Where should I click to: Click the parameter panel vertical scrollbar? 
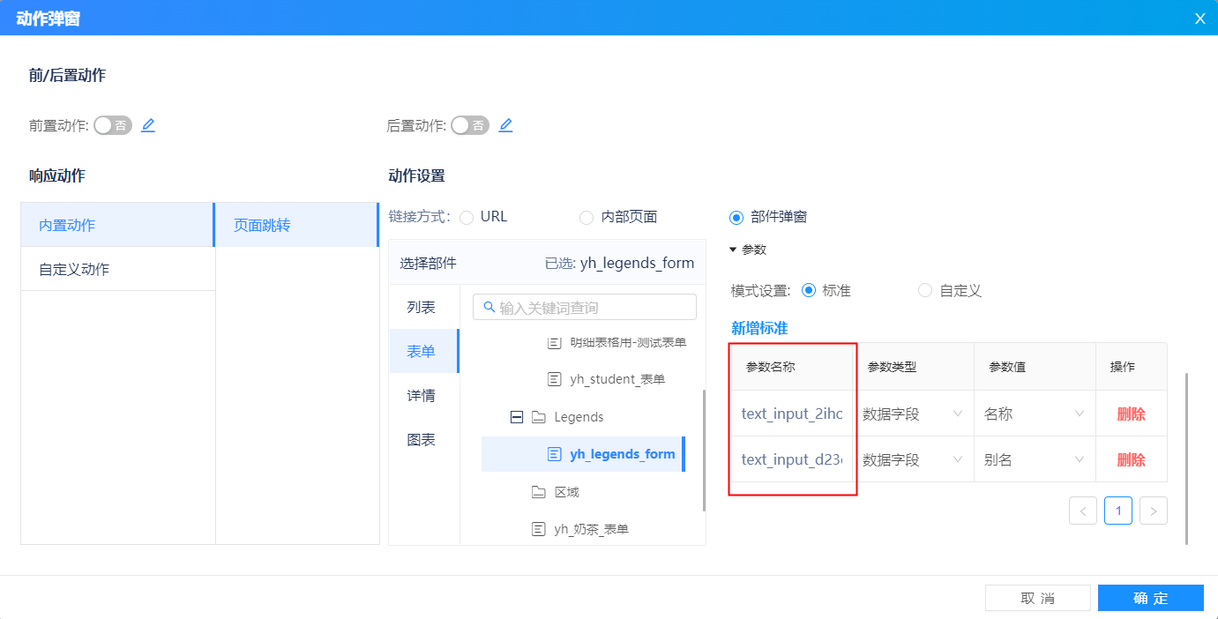point(1186,459)
